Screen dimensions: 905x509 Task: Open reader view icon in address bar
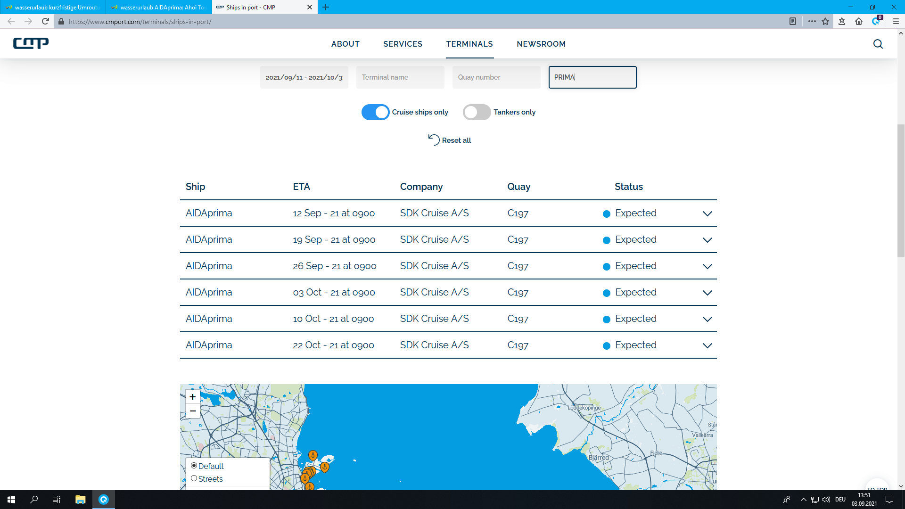coord(793,21)
